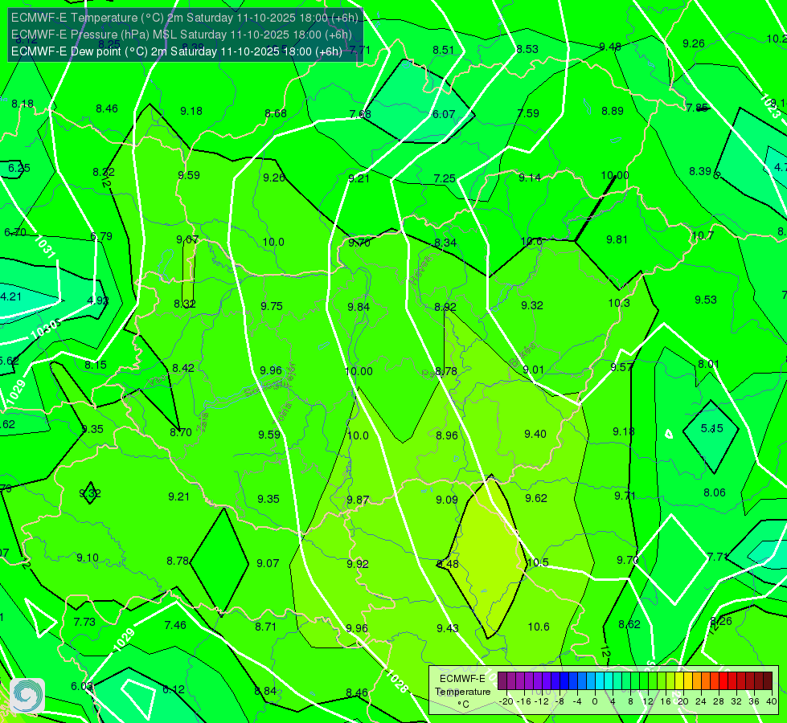Click the dew point value 9.01
Image resolution: width=787 pixels, height=723 pixels.
(x=533, y=370)
